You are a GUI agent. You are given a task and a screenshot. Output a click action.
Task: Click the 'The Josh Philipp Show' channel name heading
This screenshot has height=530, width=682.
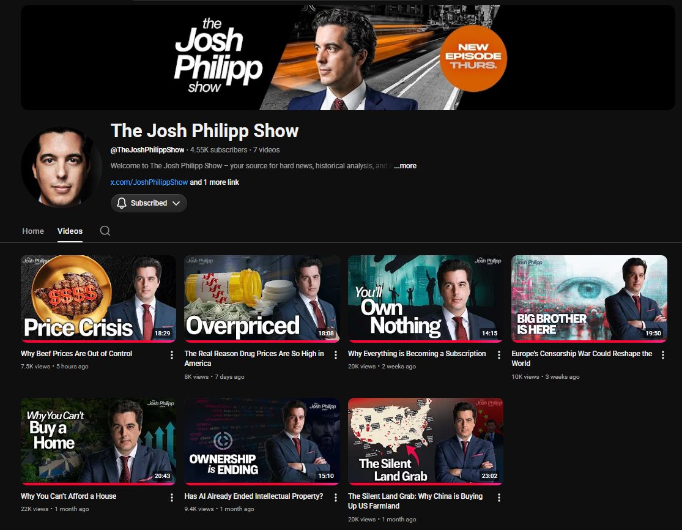[205, 130]
